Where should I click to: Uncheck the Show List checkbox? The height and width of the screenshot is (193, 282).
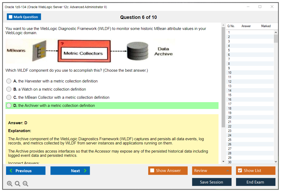tap(240, 171)
